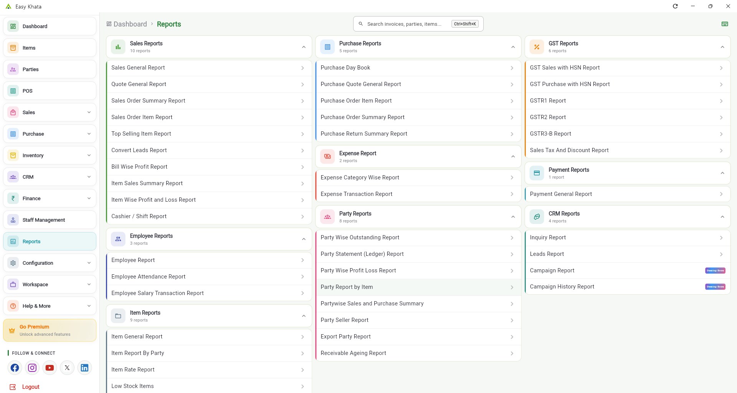This screenshot has height=393, width=737.
Task: Collapse the Sales Reports section
Action: [x=304, y=47]
